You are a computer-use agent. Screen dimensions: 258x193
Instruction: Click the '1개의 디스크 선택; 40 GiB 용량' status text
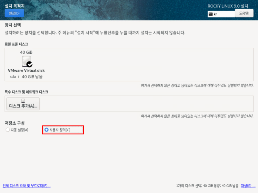coord(198,186)
